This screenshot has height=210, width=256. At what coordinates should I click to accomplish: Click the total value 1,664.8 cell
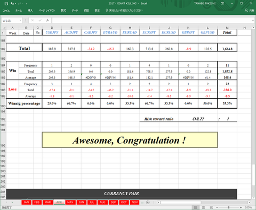pyautogui.click(x=227, y=47)
